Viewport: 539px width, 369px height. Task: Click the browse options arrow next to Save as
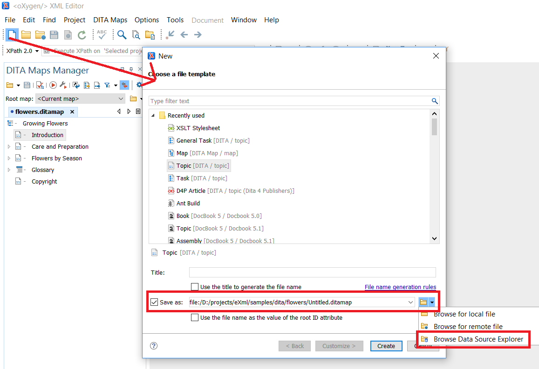coord(432,302)
